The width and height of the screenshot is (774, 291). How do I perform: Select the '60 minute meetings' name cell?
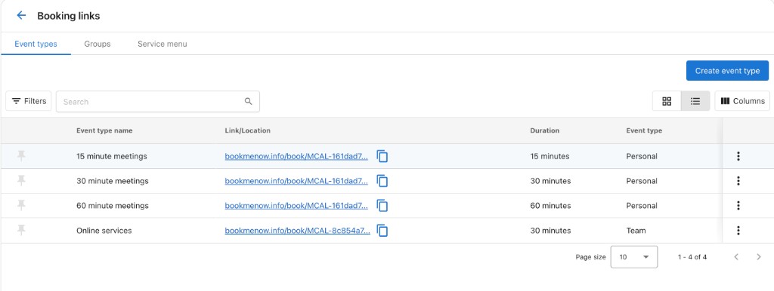(113, 205)
